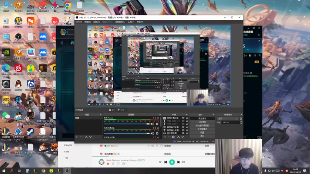Viewport: 310px width, 174px height.
Task: Click Stop Streaming button in Controls
Action: 202,119
